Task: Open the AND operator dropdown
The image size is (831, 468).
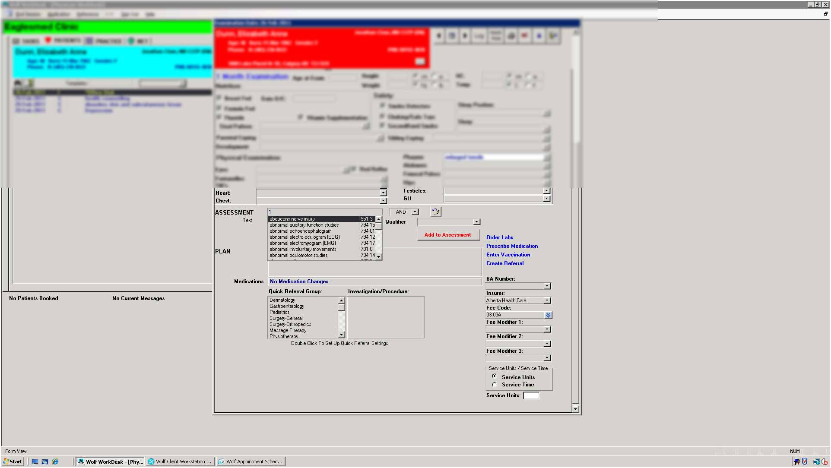Action: click(x=415, y=212)
